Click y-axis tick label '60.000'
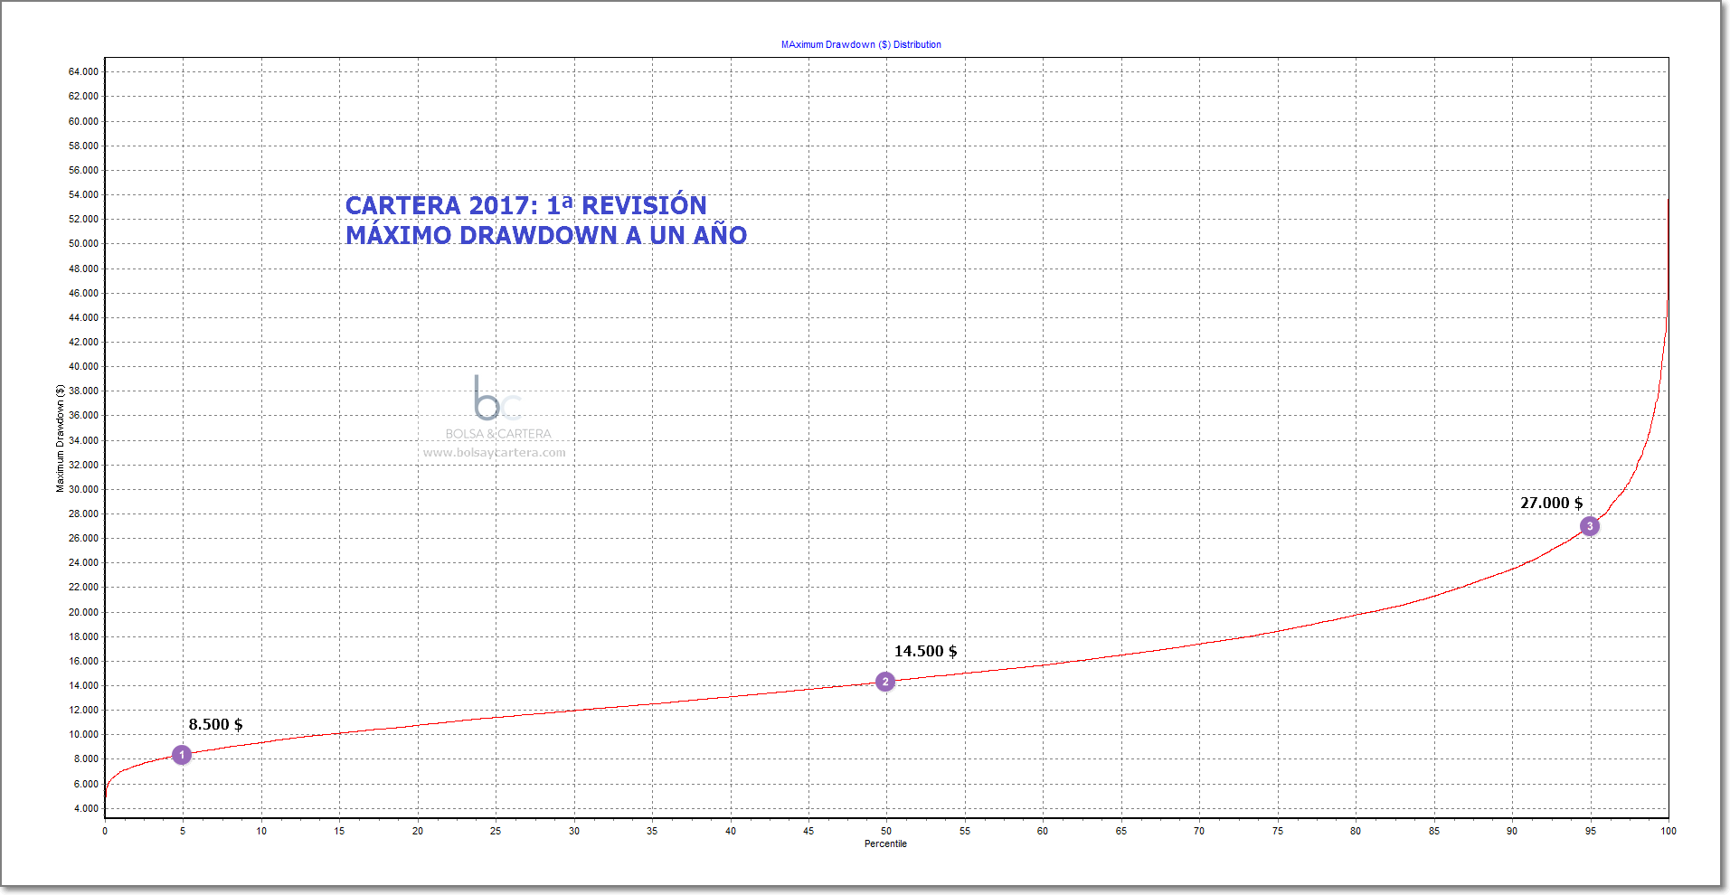Viewport: 1730px width, 895px height. 83,121
